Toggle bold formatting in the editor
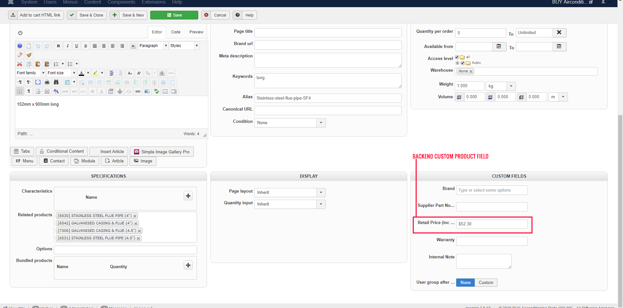The width and height of the screenshot is (623, 308). point(58,46)
